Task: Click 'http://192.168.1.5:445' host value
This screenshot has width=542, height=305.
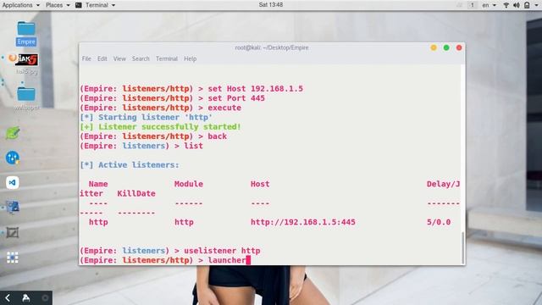Action: (x=303, y=222)
